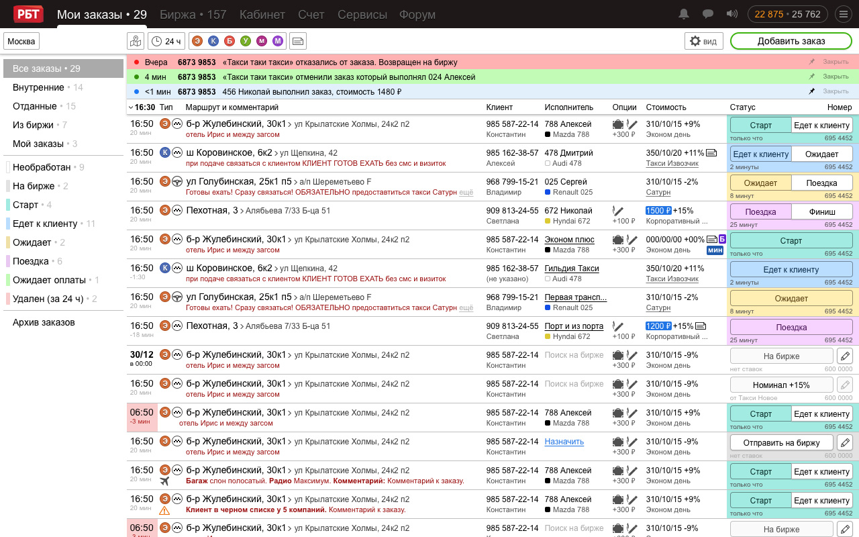Click luggage icon in Эконом плюс row
Image resolution: width=859 pixels, height=537 pixels.
pyautogui.click(x=618, y=240)
